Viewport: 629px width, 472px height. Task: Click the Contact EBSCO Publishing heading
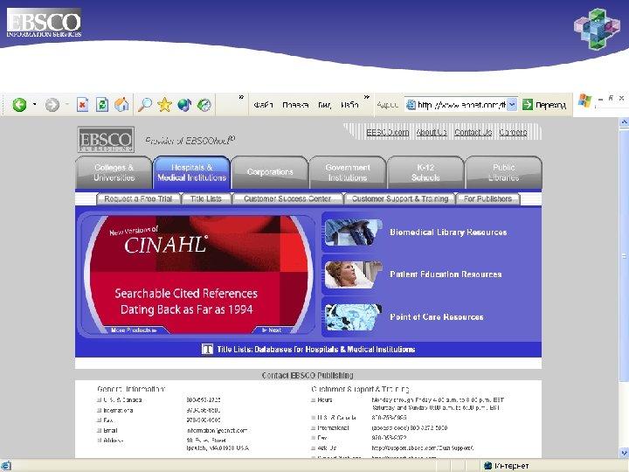pyautogui.click(x=308, y=375)
